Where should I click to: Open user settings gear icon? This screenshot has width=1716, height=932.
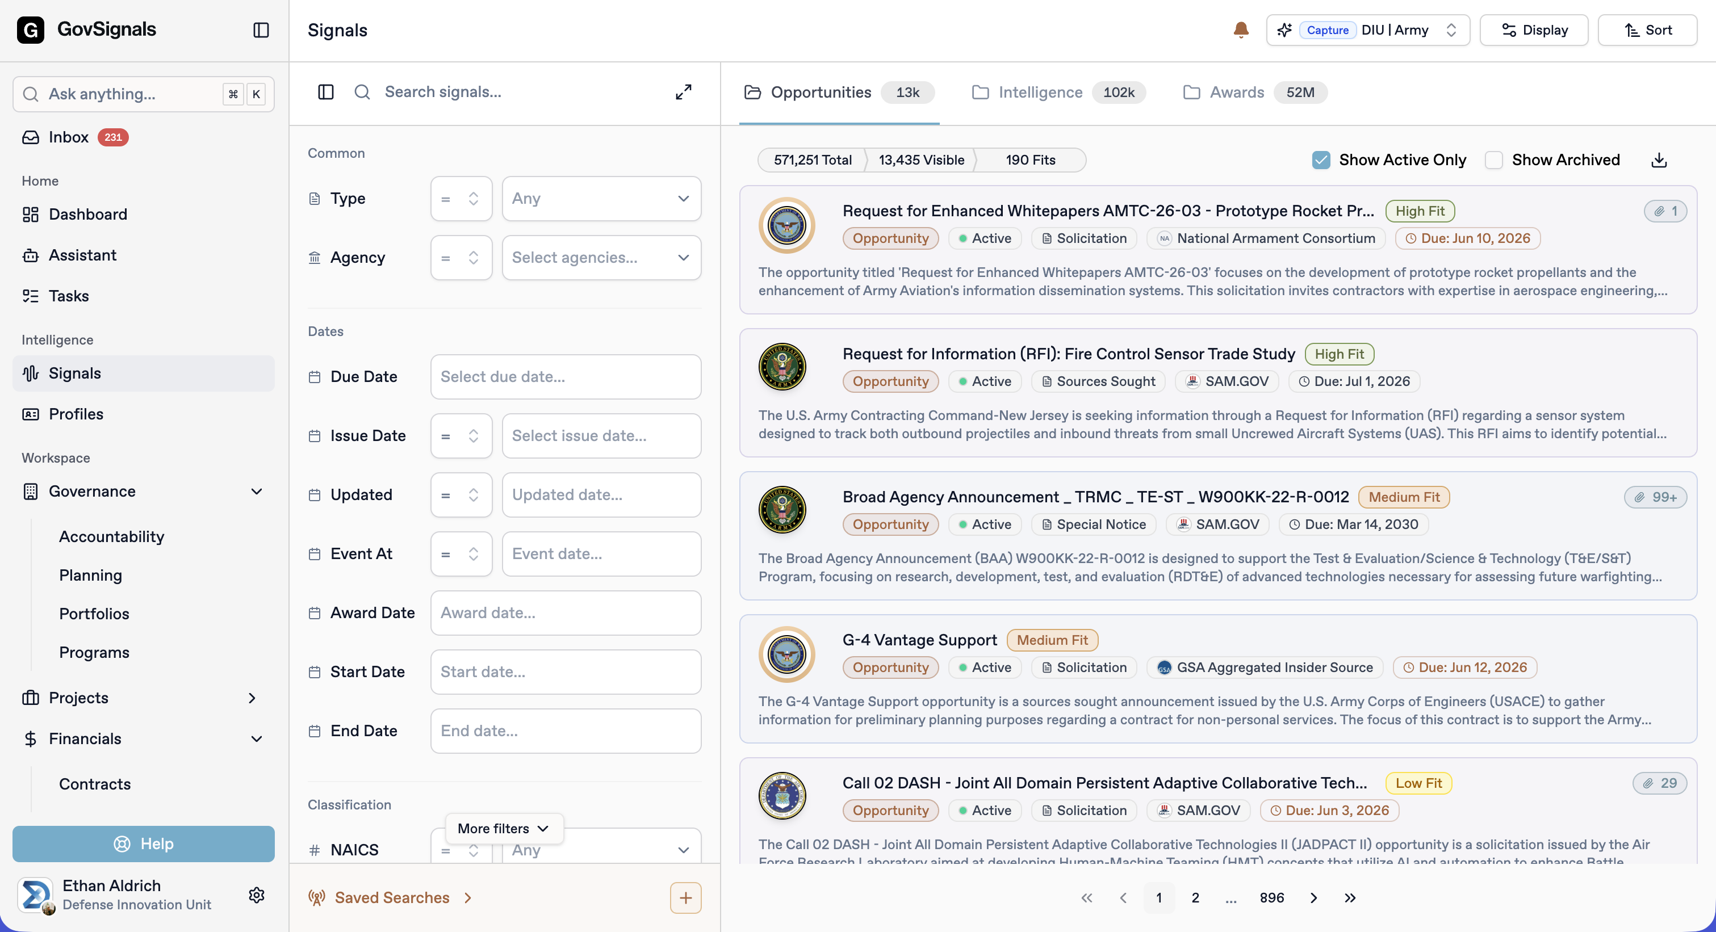tap(257, 895)
